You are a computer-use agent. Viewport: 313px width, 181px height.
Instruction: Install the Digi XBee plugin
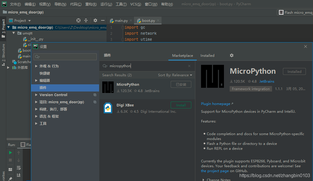[x=181, y=105]
